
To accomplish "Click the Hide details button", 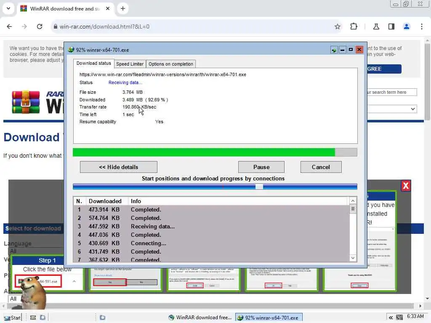I will [118, 167].
